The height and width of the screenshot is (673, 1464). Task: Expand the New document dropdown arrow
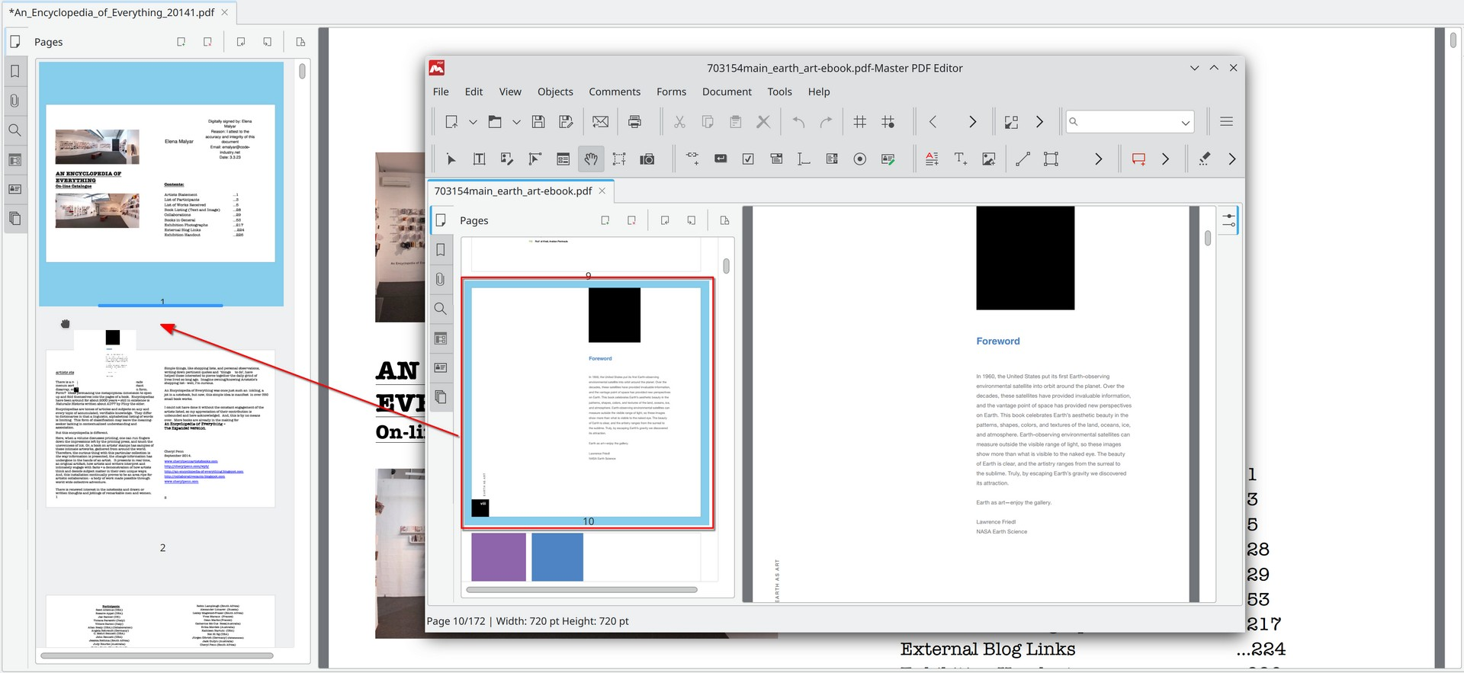473,122
